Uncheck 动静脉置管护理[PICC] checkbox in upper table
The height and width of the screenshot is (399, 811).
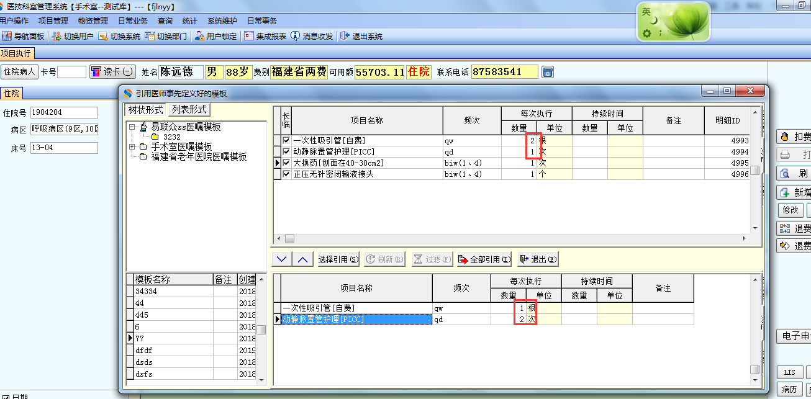click(x=286, y=152)
